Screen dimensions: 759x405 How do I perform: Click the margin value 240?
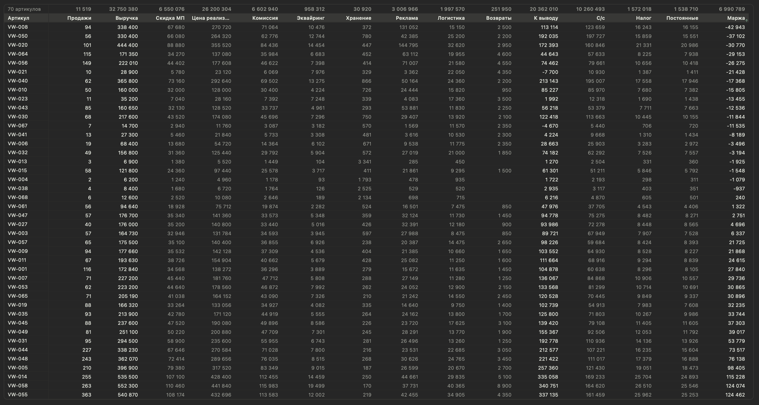[x=740, y=198]
